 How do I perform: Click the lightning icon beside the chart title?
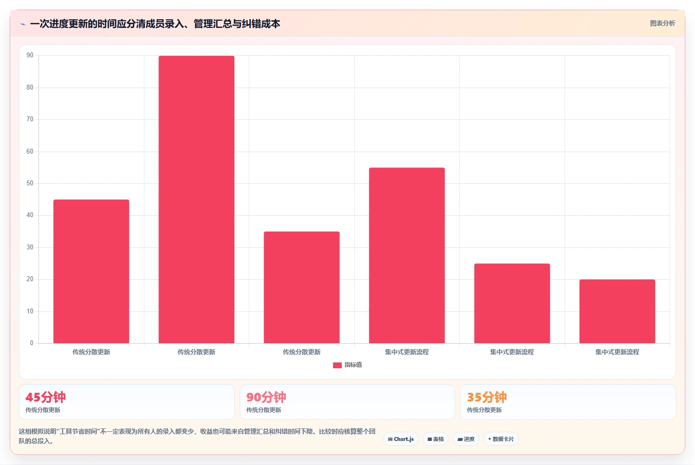tap(23, 24)
